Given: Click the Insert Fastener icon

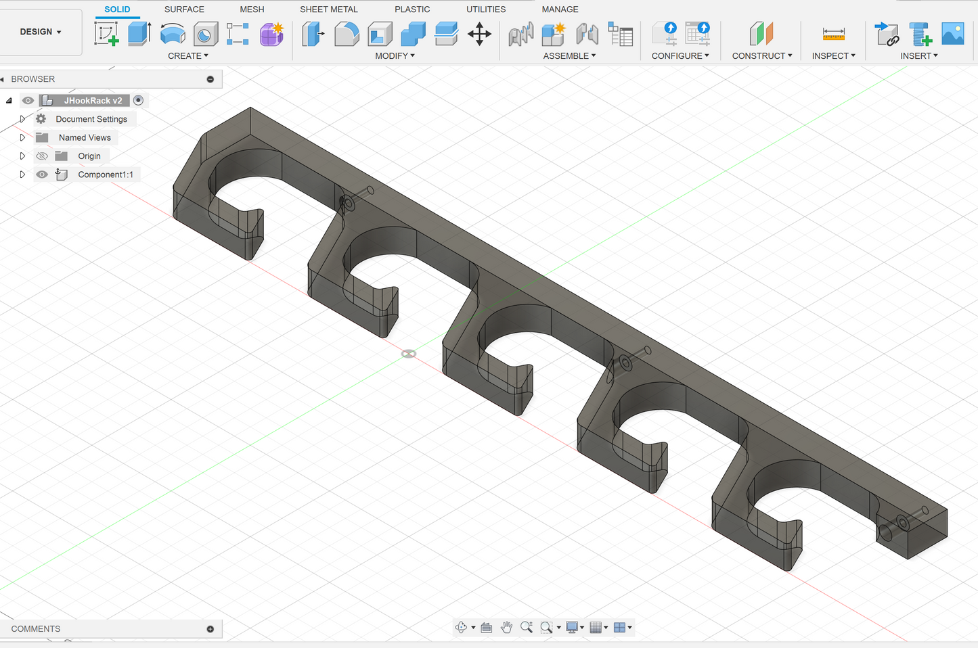Looking at the screenshot, I should click(x=920, y=34).
